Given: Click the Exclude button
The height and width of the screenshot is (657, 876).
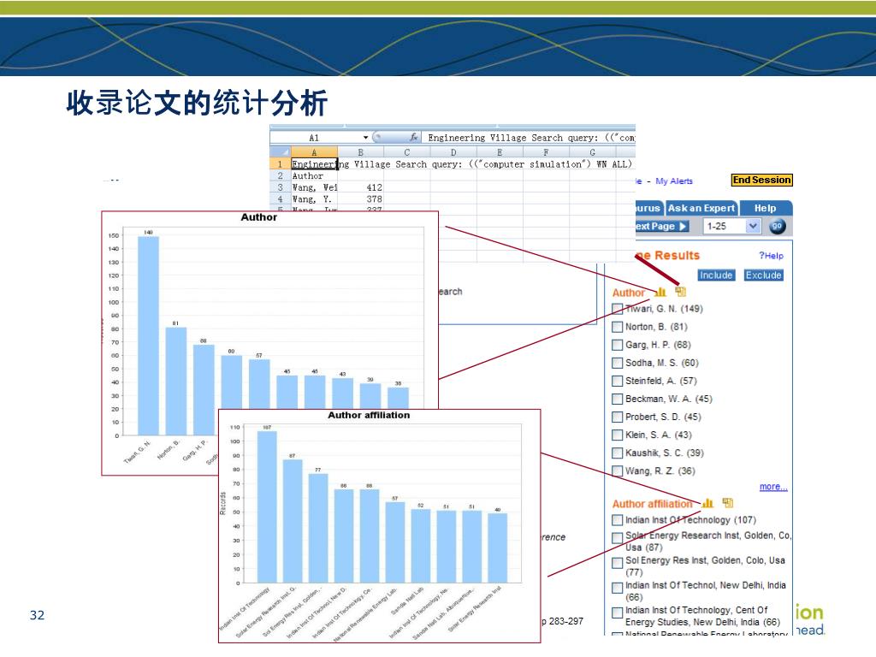Looking at the screenshot, I should (x=764, y=275).
